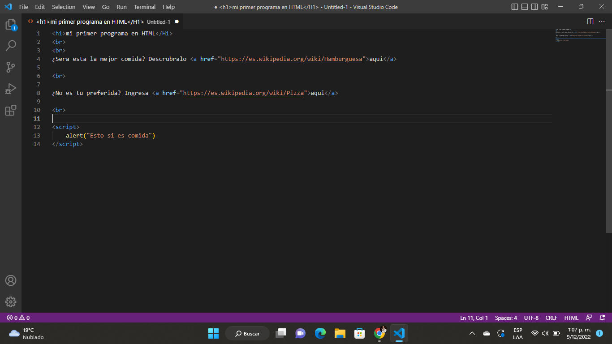This screenshot has height=344, width=612.
Task: Open the Search view in activity bar
Action: (11, 46)
